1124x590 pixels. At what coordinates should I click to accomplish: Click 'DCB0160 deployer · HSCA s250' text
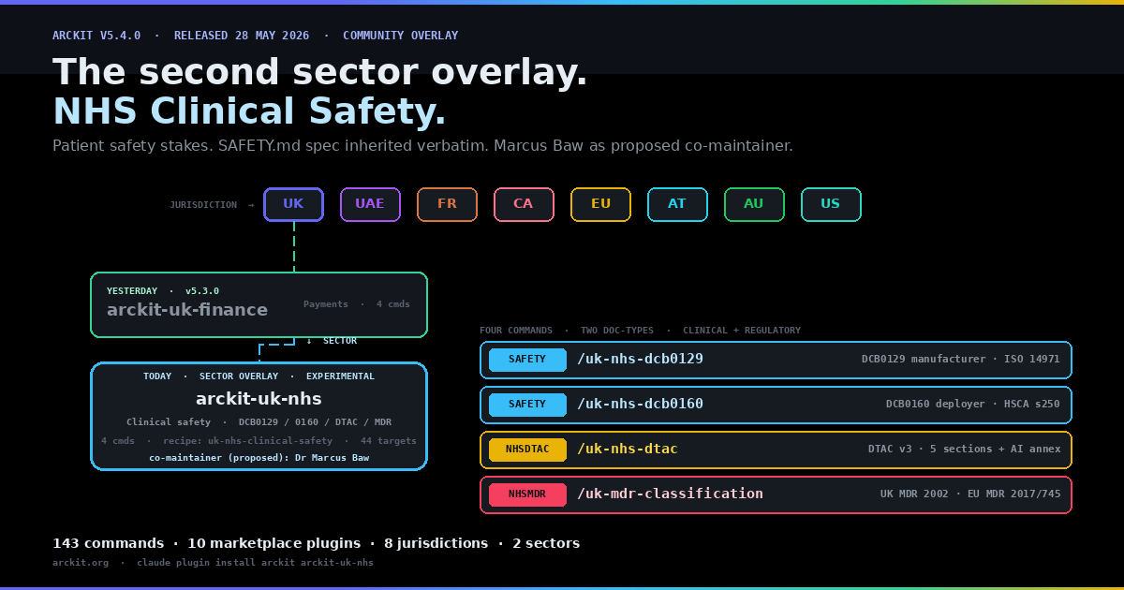point(973,405)
